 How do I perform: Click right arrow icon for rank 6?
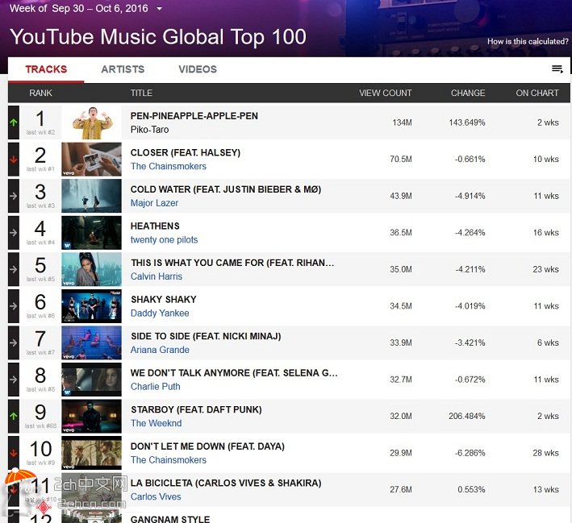click(x=14, y=306)
